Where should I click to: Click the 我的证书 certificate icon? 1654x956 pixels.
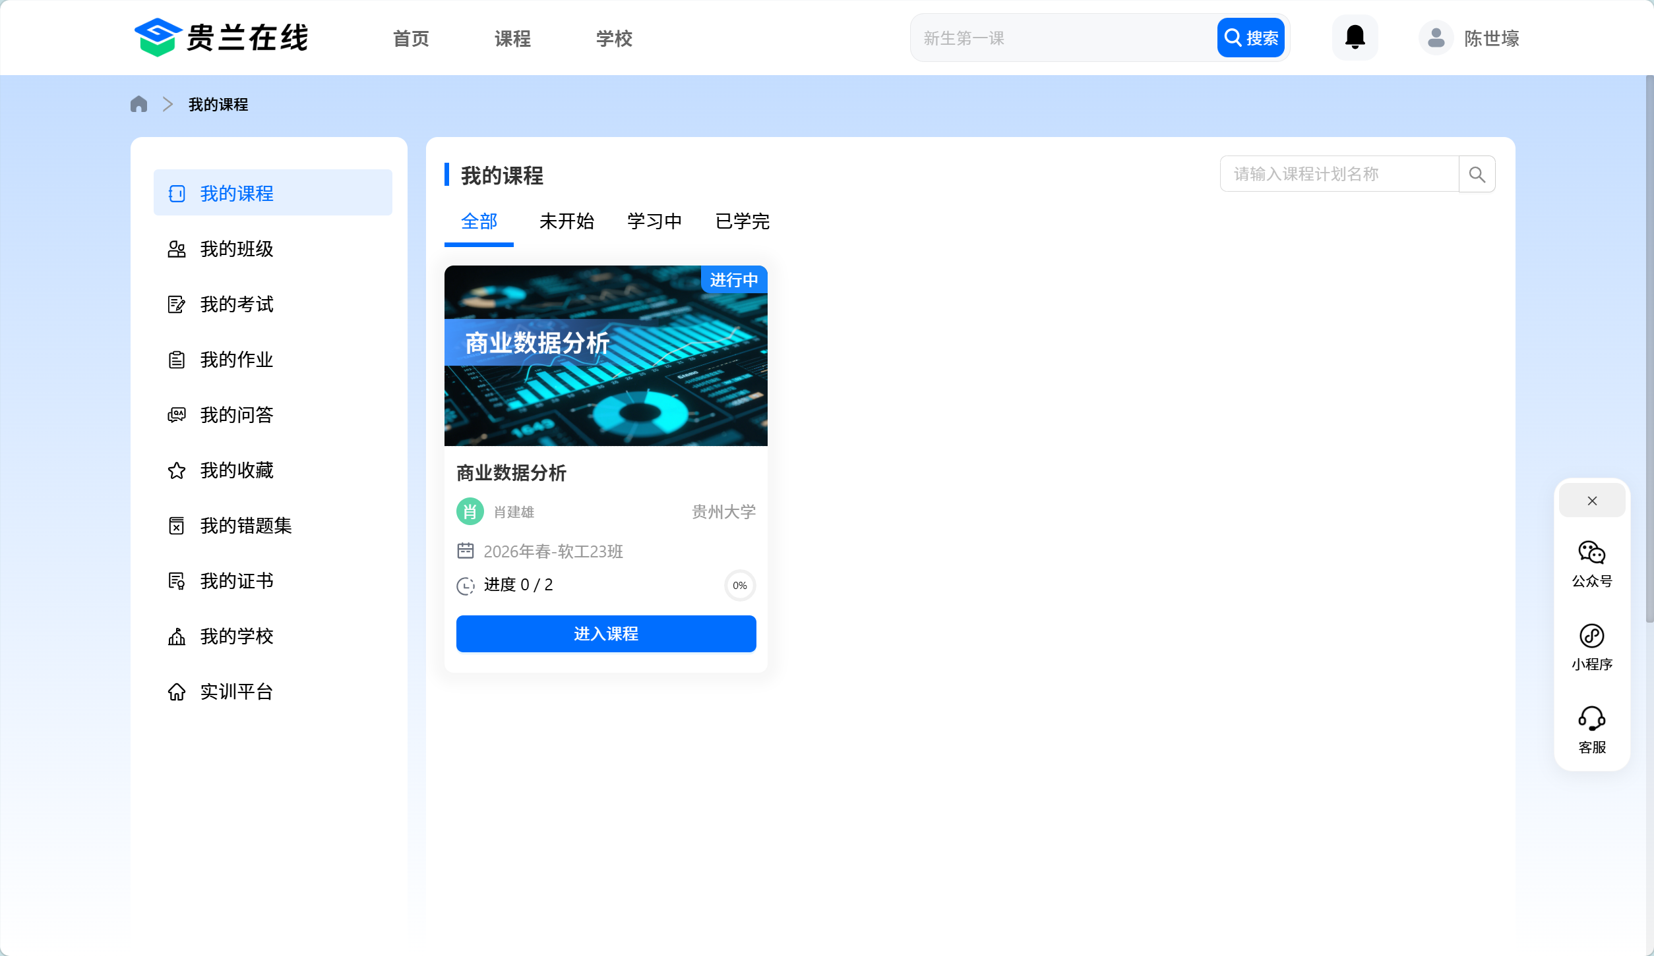(177, 580)
